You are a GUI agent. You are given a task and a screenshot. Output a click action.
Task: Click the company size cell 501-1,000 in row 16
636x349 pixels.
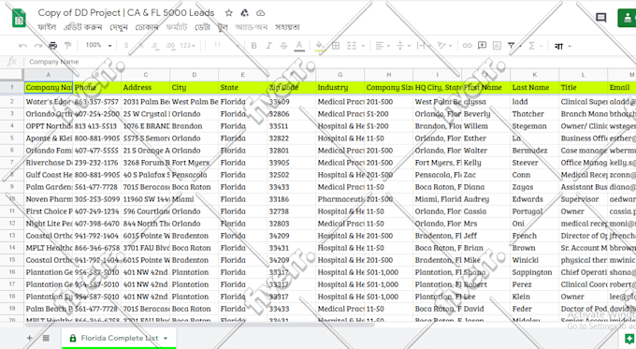click(388, 272)
